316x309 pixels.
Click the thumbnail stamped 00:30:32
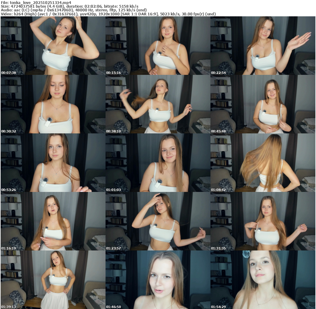coord(53,104)
